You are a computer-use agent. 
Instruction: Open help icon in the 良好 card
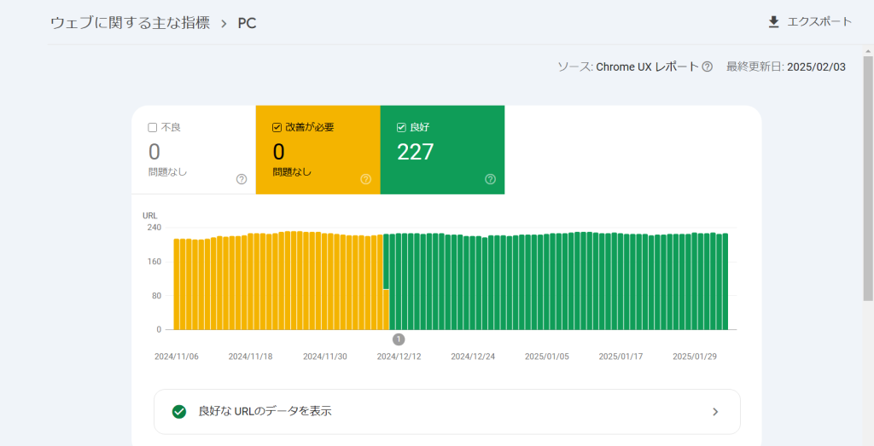[491, 179]
